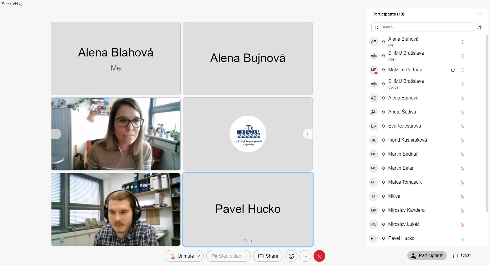This screenshot has height=265, width=490.
Task: Open the reactions emoji button
Action: pyautogui.click(x=291, y=256)
